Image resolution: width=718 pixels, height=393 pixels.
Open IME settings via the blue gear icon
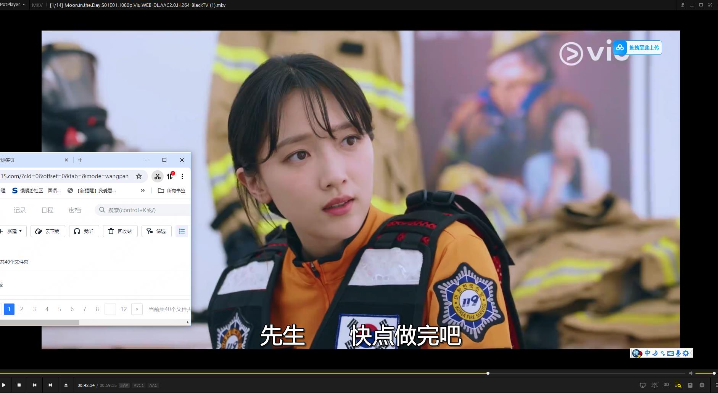(x=686, y=353)
